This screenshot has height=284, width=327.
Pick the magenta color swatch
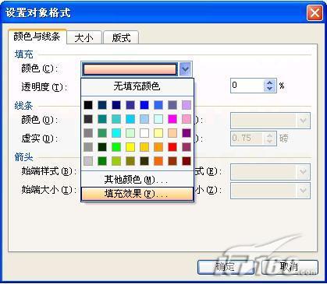tap(172, 119)
